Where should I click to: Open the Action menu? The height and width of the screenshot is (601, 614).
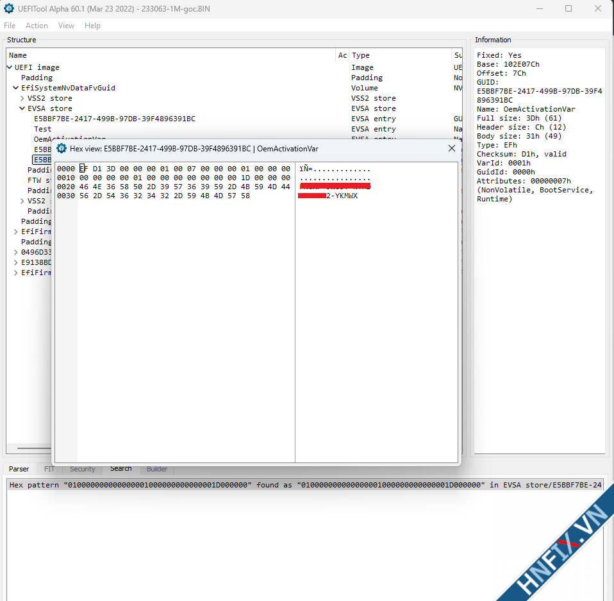pos(37,26)
